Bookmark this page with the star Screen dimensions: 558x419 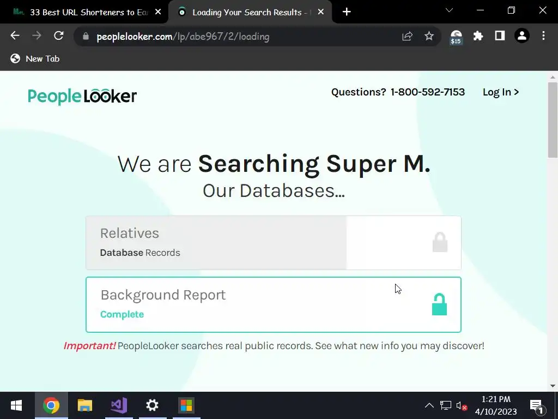pos(429,36)
